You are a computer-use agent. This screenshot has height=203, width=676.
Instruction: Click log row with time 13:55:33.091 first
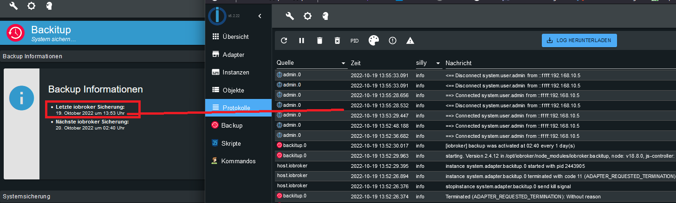[475, 75]
